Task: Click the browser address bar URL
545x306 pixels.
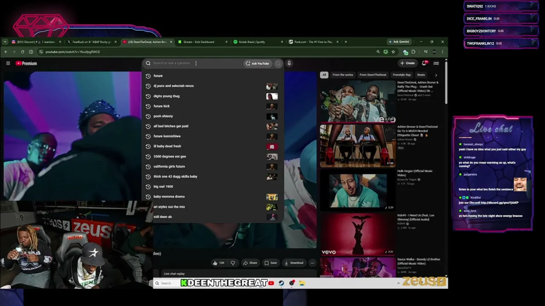Action: (72, 52)
